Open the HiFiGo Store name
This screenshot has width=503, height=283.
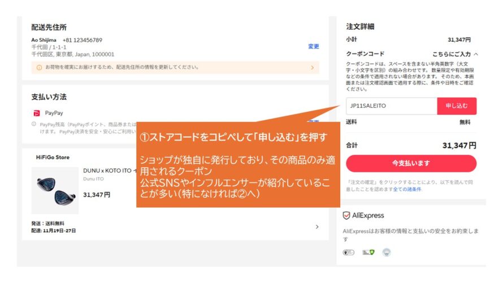53,158
